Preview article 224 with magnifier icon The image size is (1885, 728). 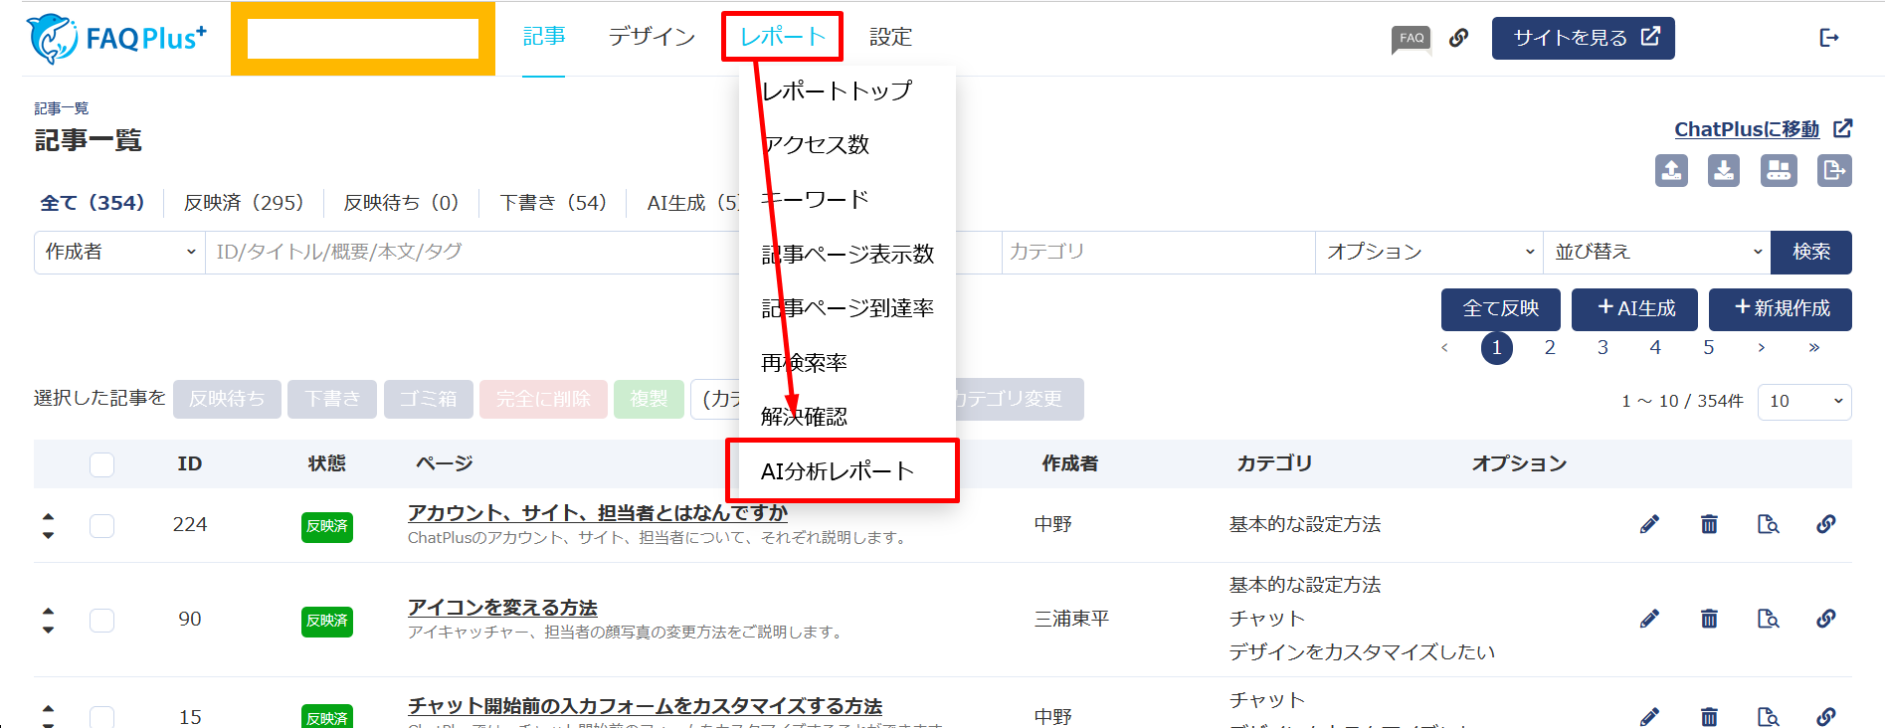click(x=1768, y=524)
